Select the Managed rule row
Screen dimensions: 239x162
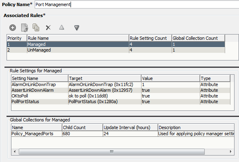116,44
